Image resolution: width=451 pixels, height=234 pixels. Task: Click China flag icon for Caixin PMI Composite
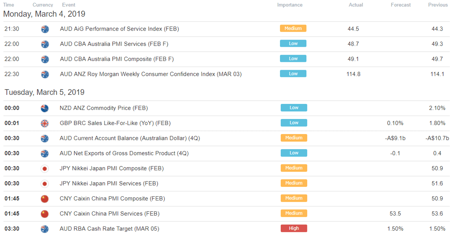45,199
